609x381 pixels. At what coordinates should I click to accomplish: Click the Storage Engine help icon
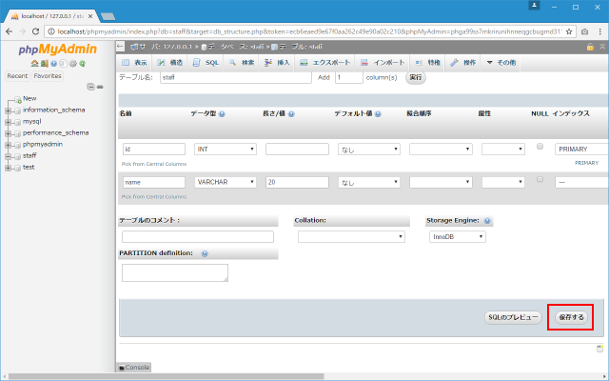coord(486,220)
